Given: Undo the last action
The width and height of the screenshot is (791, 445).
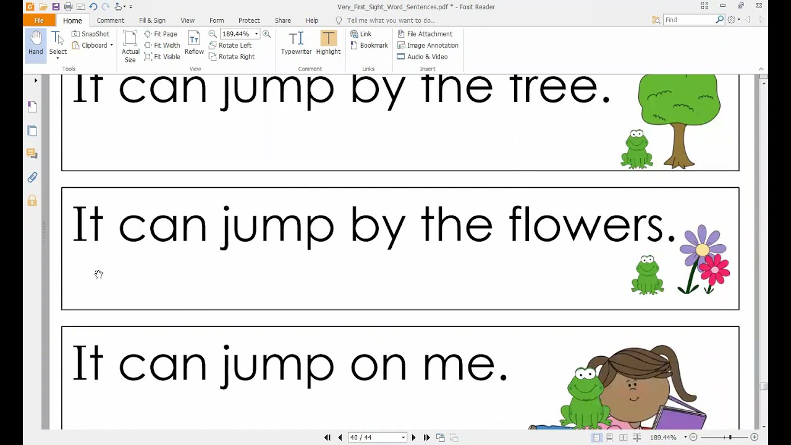Looking at the screenshot, I should click(93, 7).
